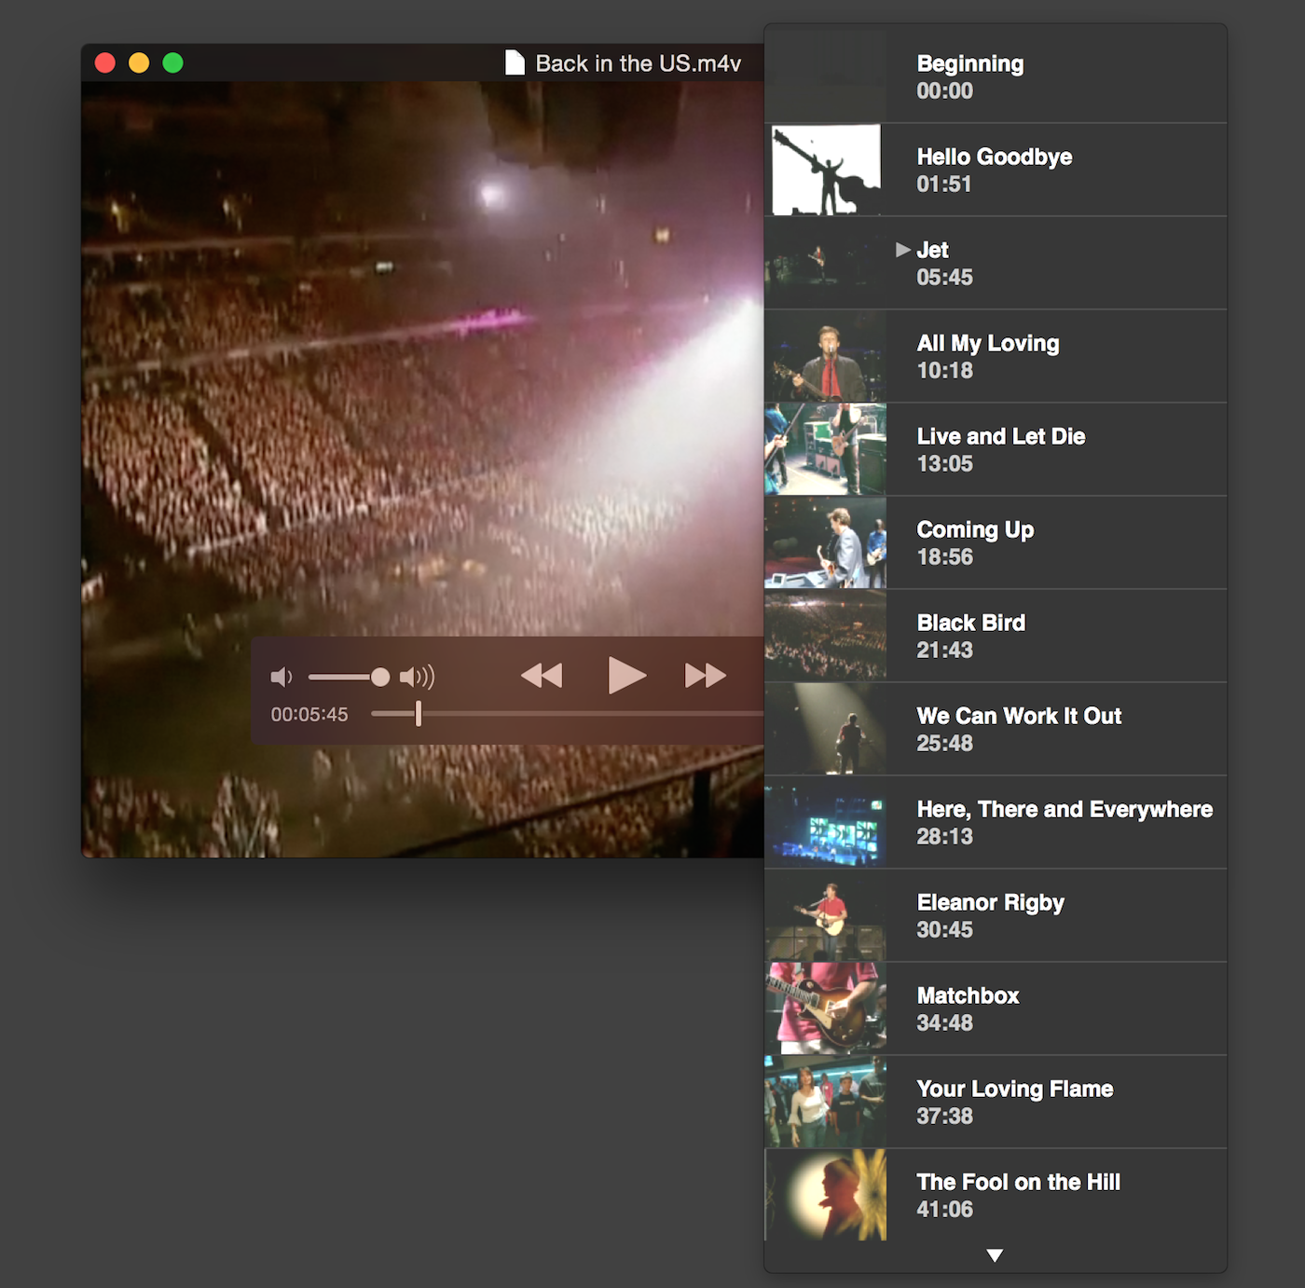Jump to Hello Goodbye chapter

pos(996,170)
